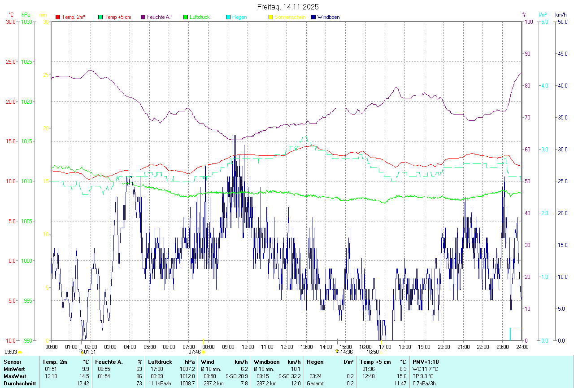Select the Windböen legend label text
The height and width of the screenshot is (388, 574).
[329, 17]
